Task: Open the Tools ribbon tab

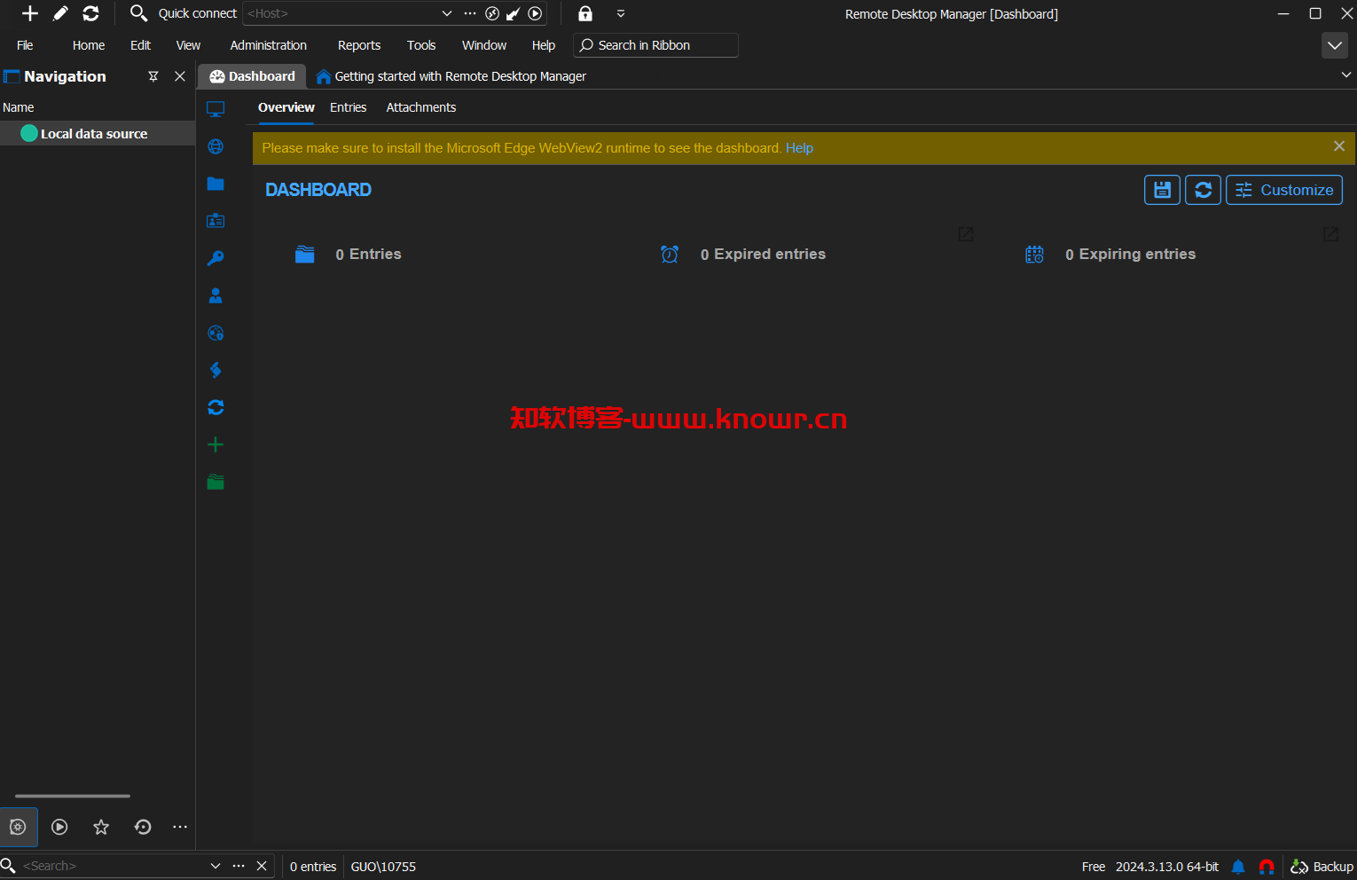Action: coord(421,45)
